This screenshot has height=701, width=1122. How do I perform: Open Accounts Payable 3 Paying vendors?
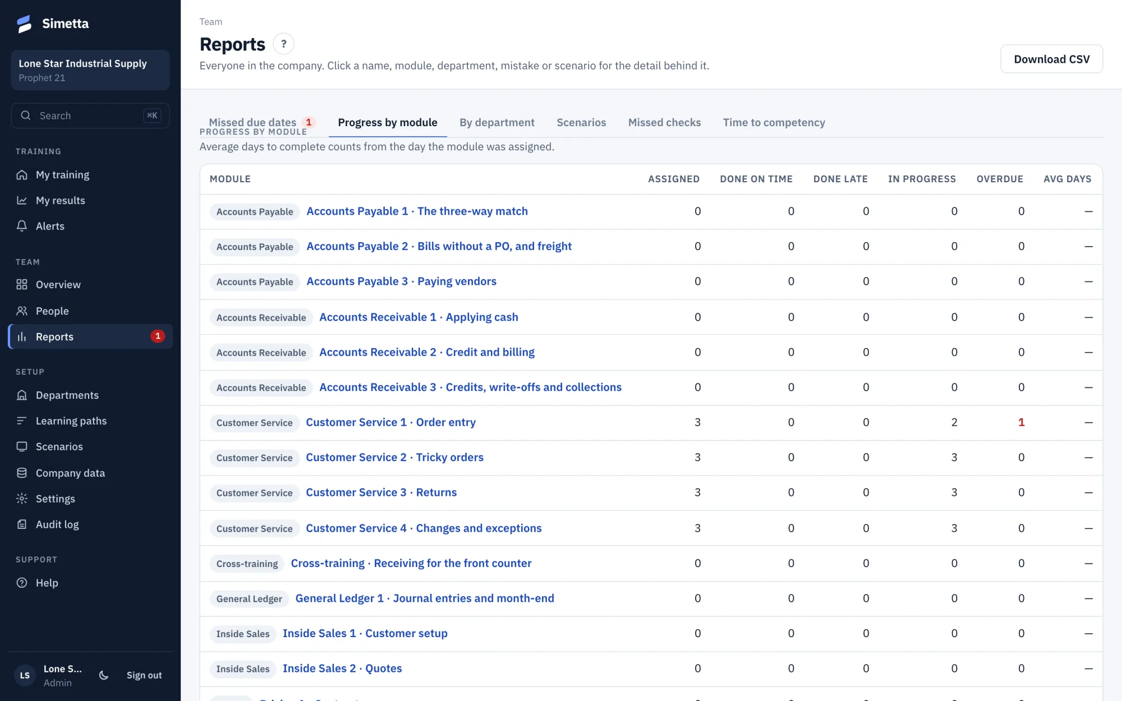coord(401,282)
